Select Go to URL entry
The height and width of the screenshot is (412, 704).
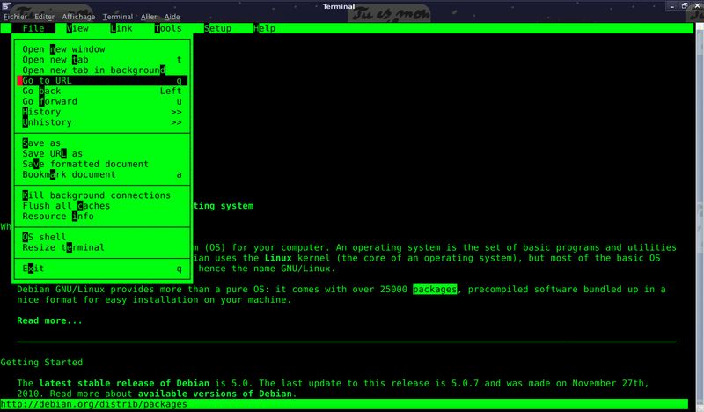[102, 80]
